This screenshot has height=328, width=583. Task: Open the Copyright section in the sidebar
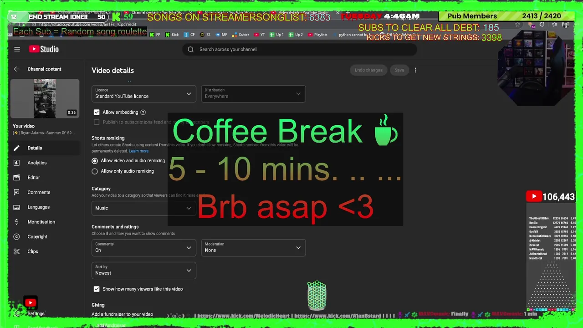(x=37, y=237)
